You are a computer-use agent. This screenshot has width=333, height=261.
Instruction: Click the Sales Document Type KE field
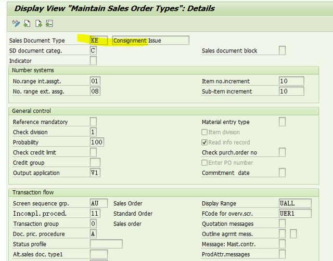(x=99, y=41)
